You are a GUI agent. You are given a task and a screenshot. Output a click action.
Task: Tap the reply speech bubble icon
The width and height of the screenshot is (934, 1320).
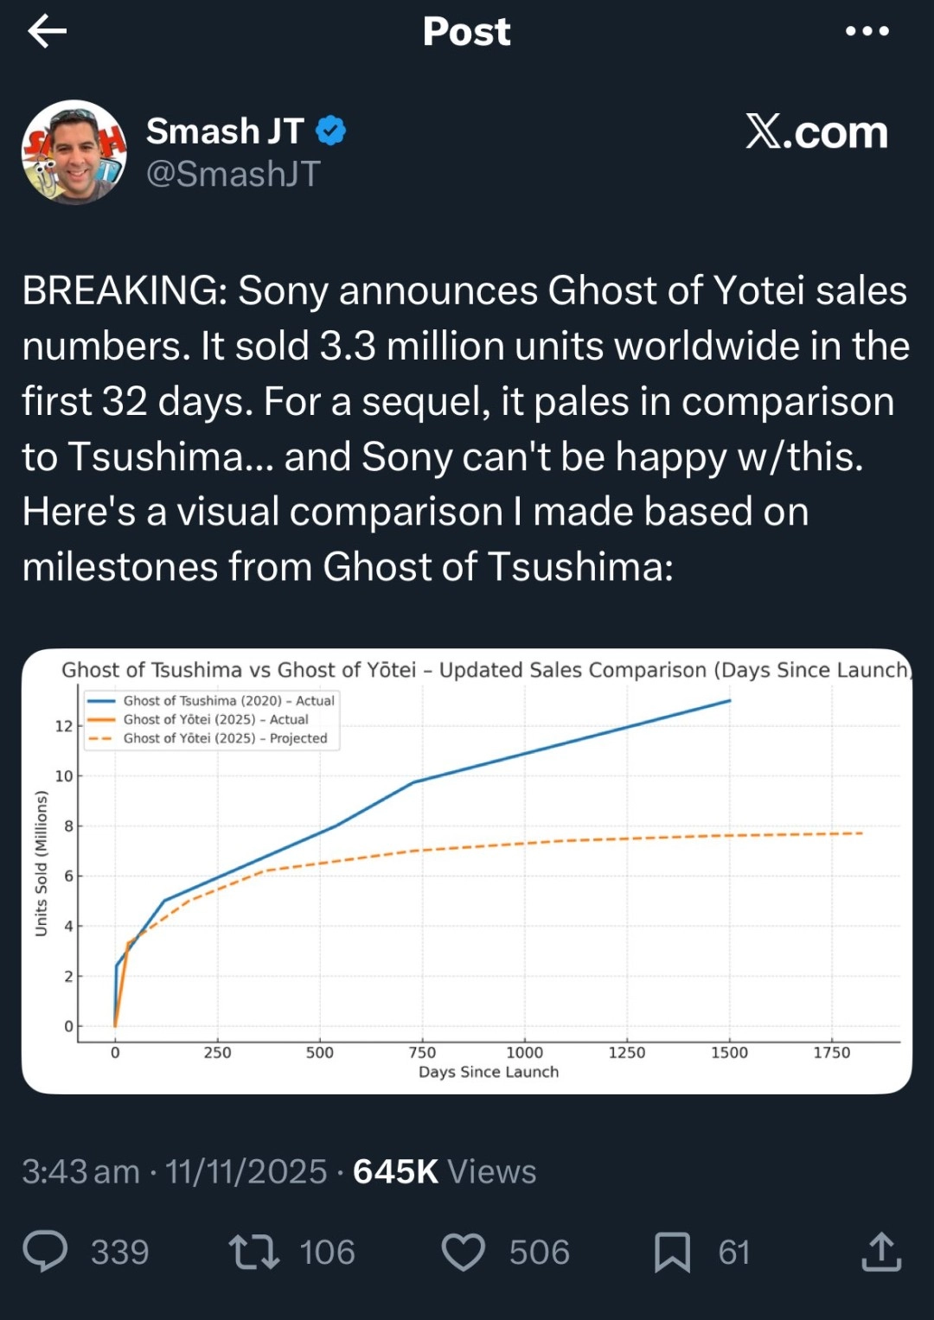(x=45, y=1252)
